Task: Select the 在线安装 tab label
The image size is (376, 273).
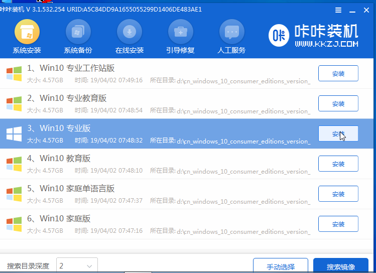Action: click(x=130, y=50)
